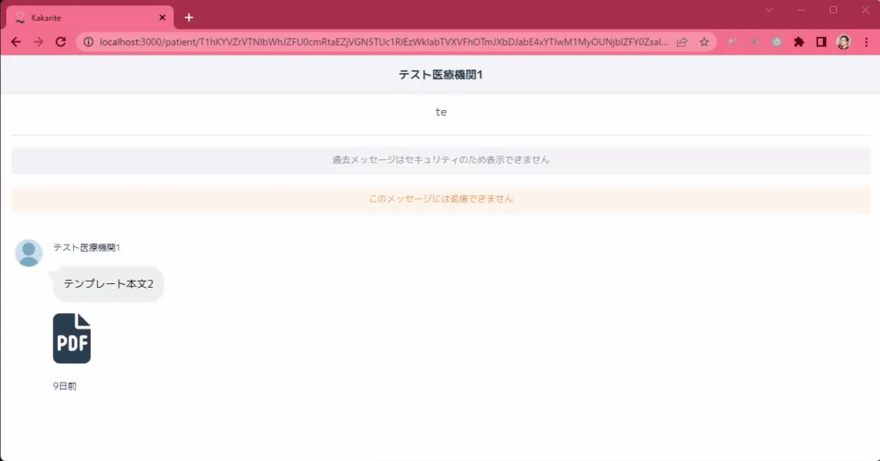This screenshot has height=461, width=880.
Task: Expand the tab search dropdown
Action: point(769,10)
